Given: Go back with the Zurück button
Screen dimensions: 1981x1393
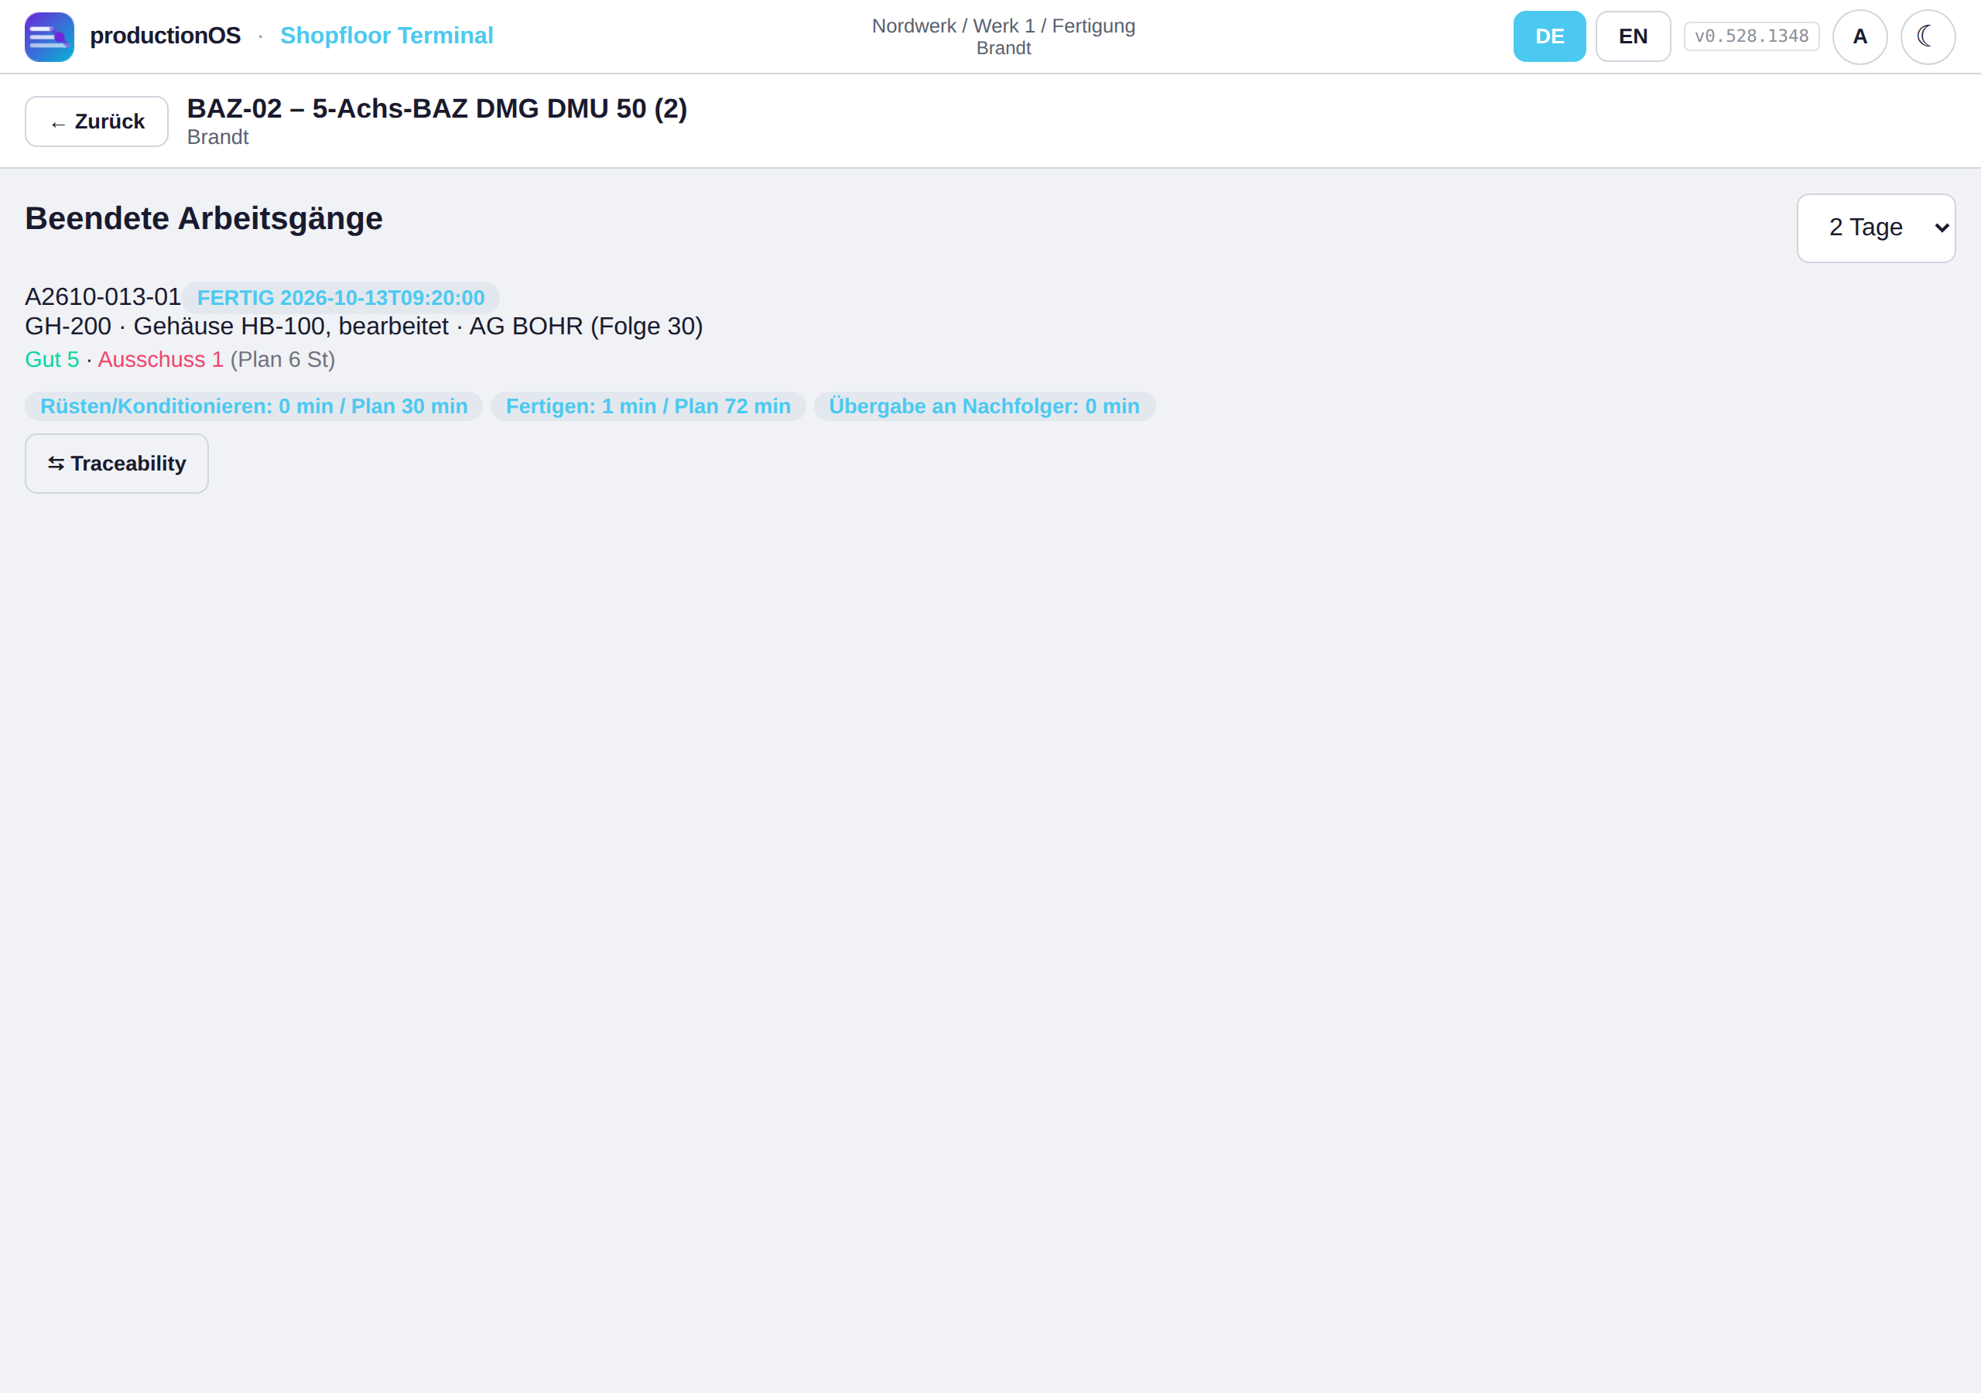Looking at the screenshot, I should tap(97, 122).
